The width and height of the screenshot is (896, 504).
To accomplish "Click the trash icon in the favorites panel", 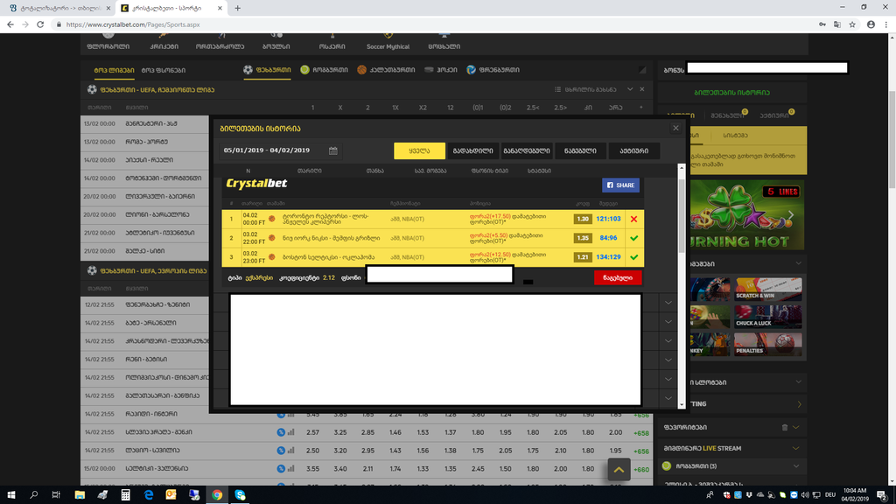I will tap(785, 427).
